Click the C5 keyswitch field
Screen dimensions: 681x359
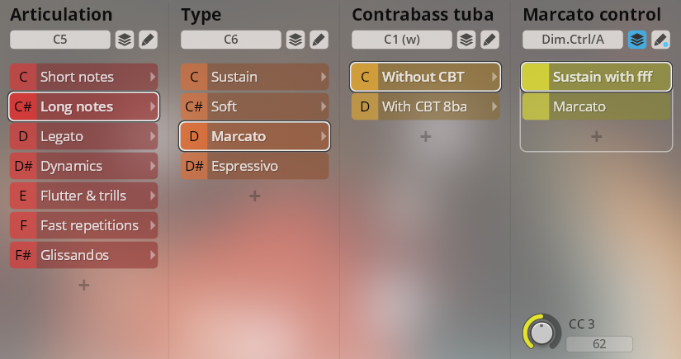pyautogui.click(x=59, y=39)
